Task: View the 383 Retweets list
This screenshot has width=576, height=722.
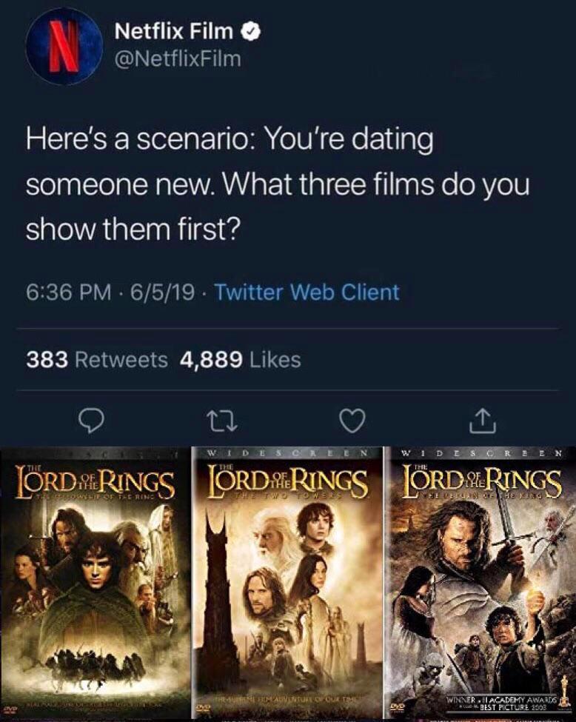Action: pyautogui.click(x=97, y=360)
